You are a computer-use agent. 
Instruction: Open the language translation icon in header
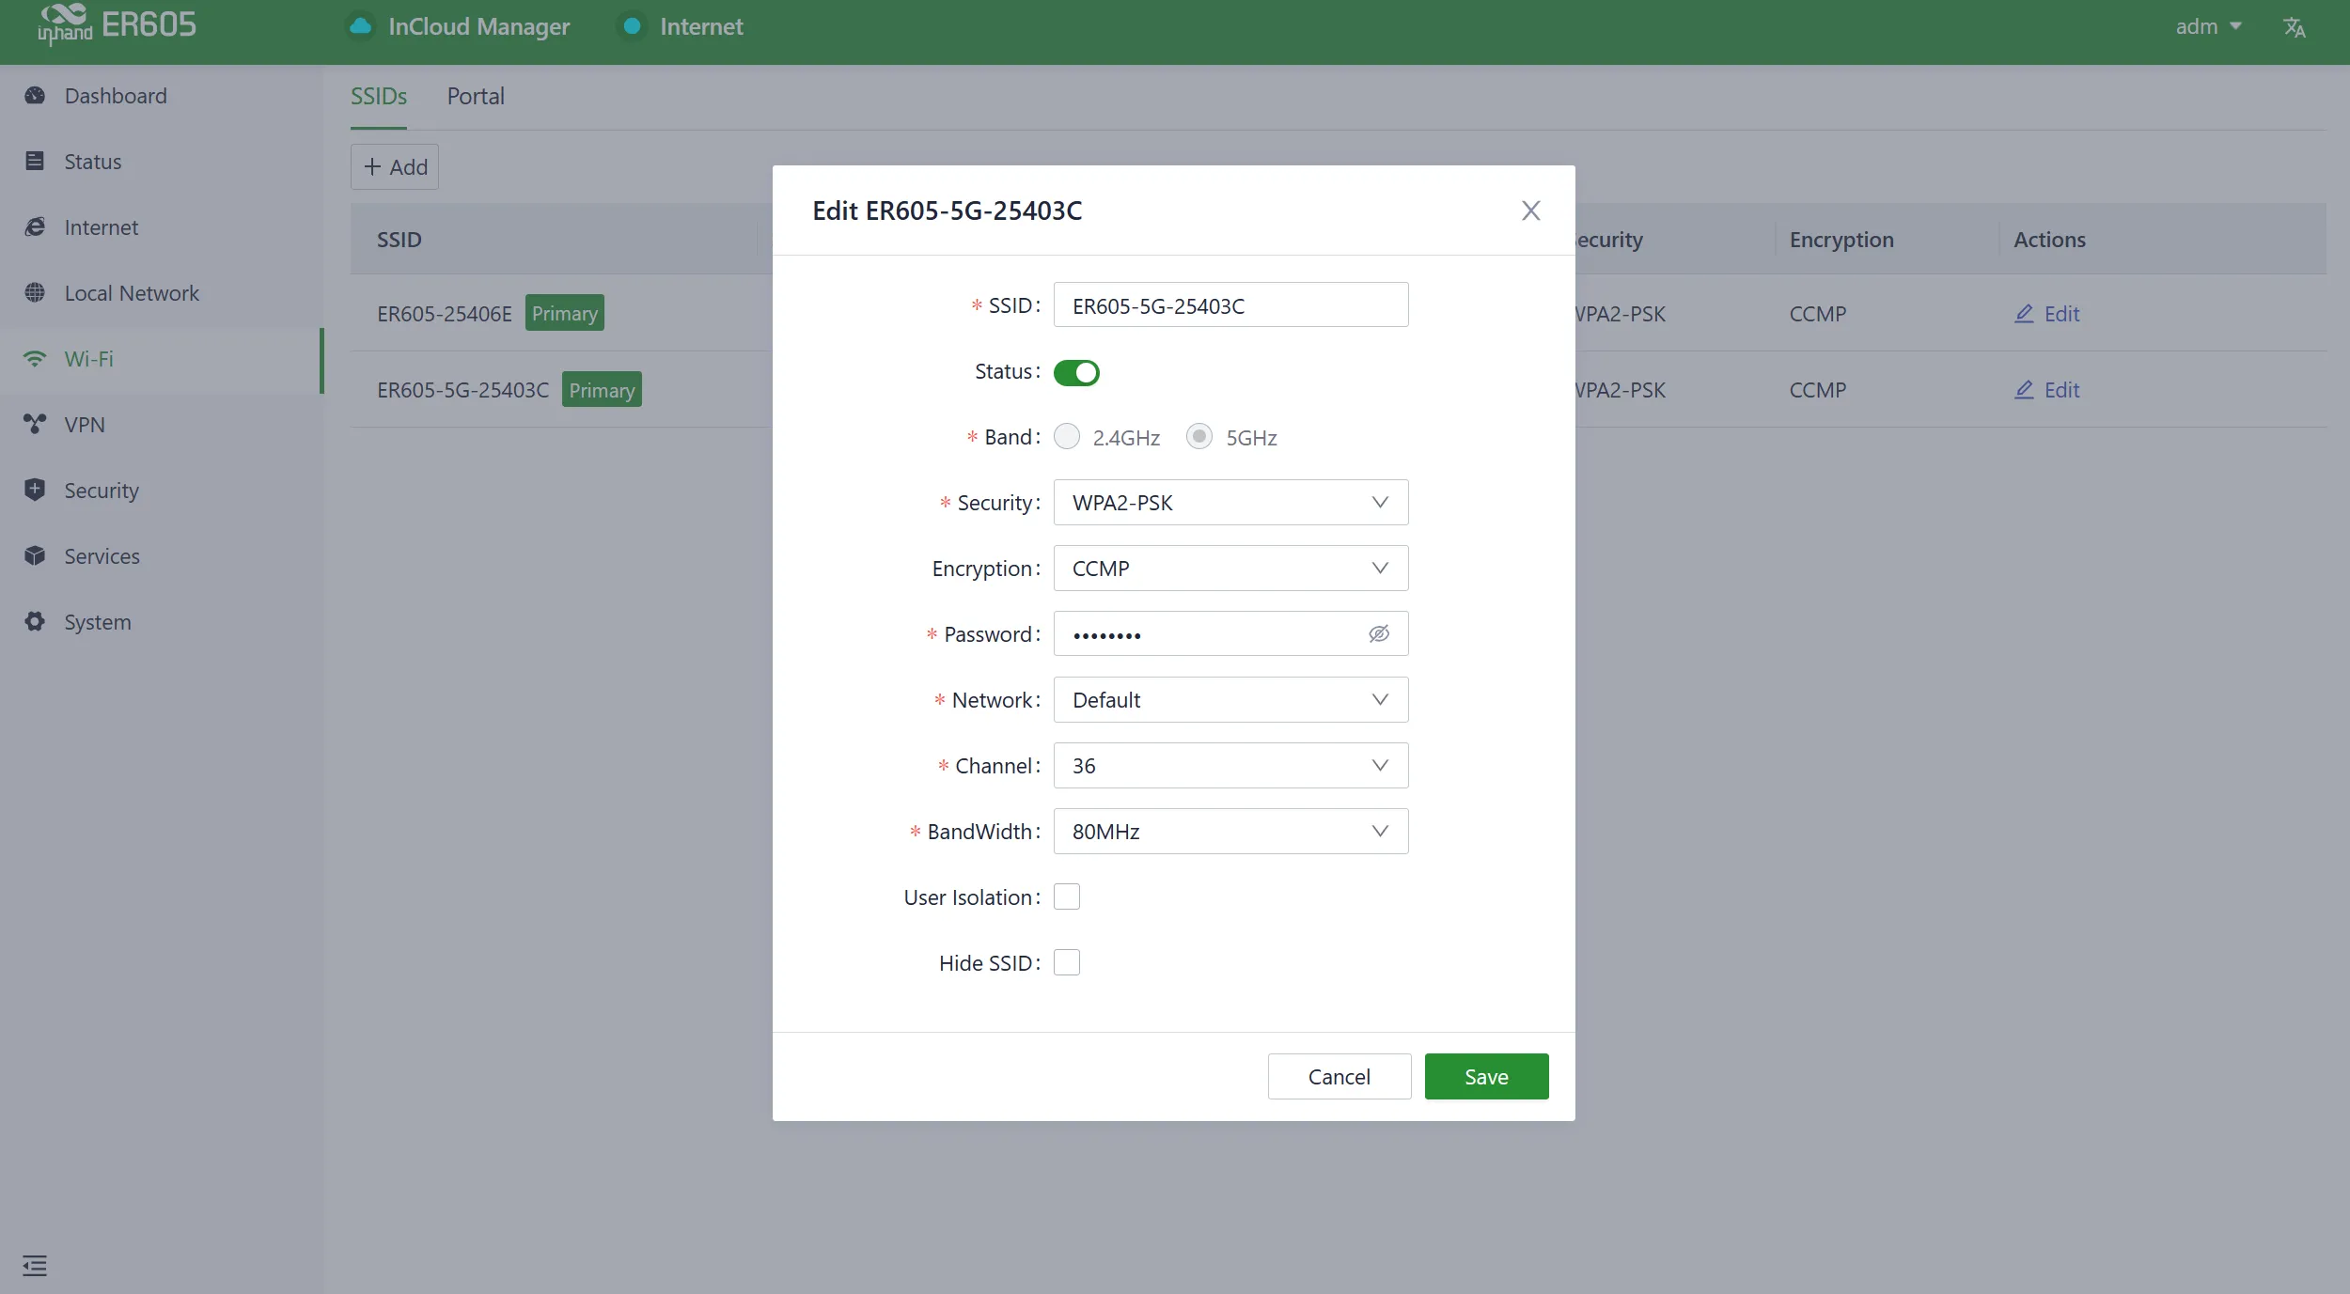coord(2295,27)
